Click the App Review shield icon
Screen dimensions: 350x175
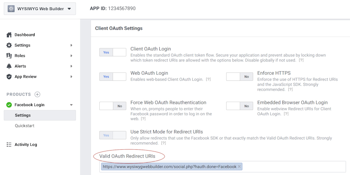9,77
